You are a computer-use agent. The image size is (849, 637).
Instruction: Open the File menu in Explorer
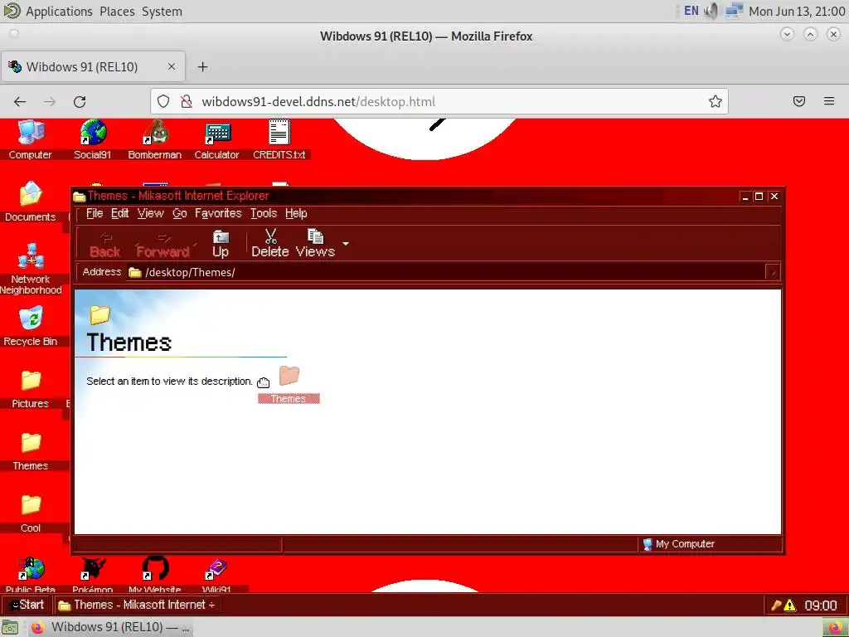95,213
